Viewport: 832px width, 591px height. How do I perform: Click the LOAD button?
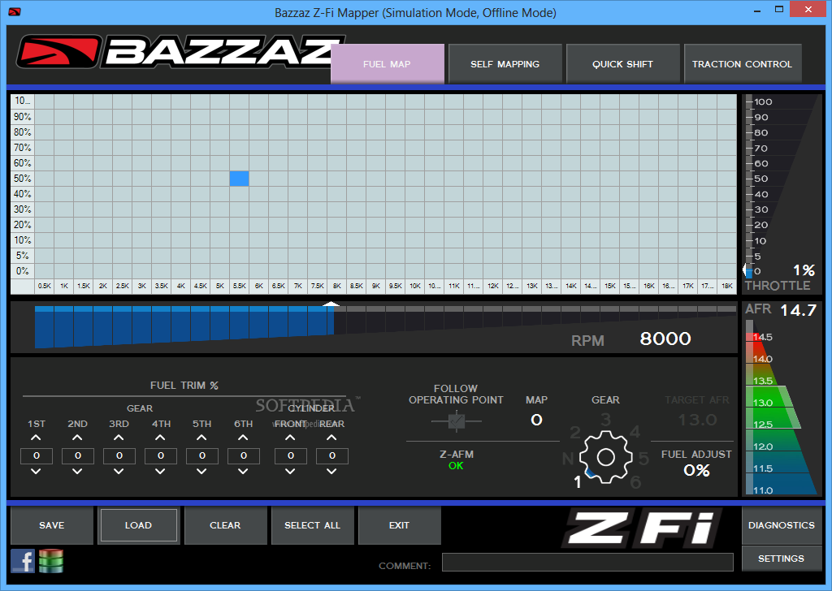tap(138, 525)
